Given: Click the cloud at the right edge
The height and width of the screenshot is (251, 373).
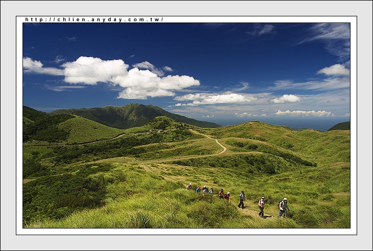Looking at the screenshot, I should click(335, 70).
